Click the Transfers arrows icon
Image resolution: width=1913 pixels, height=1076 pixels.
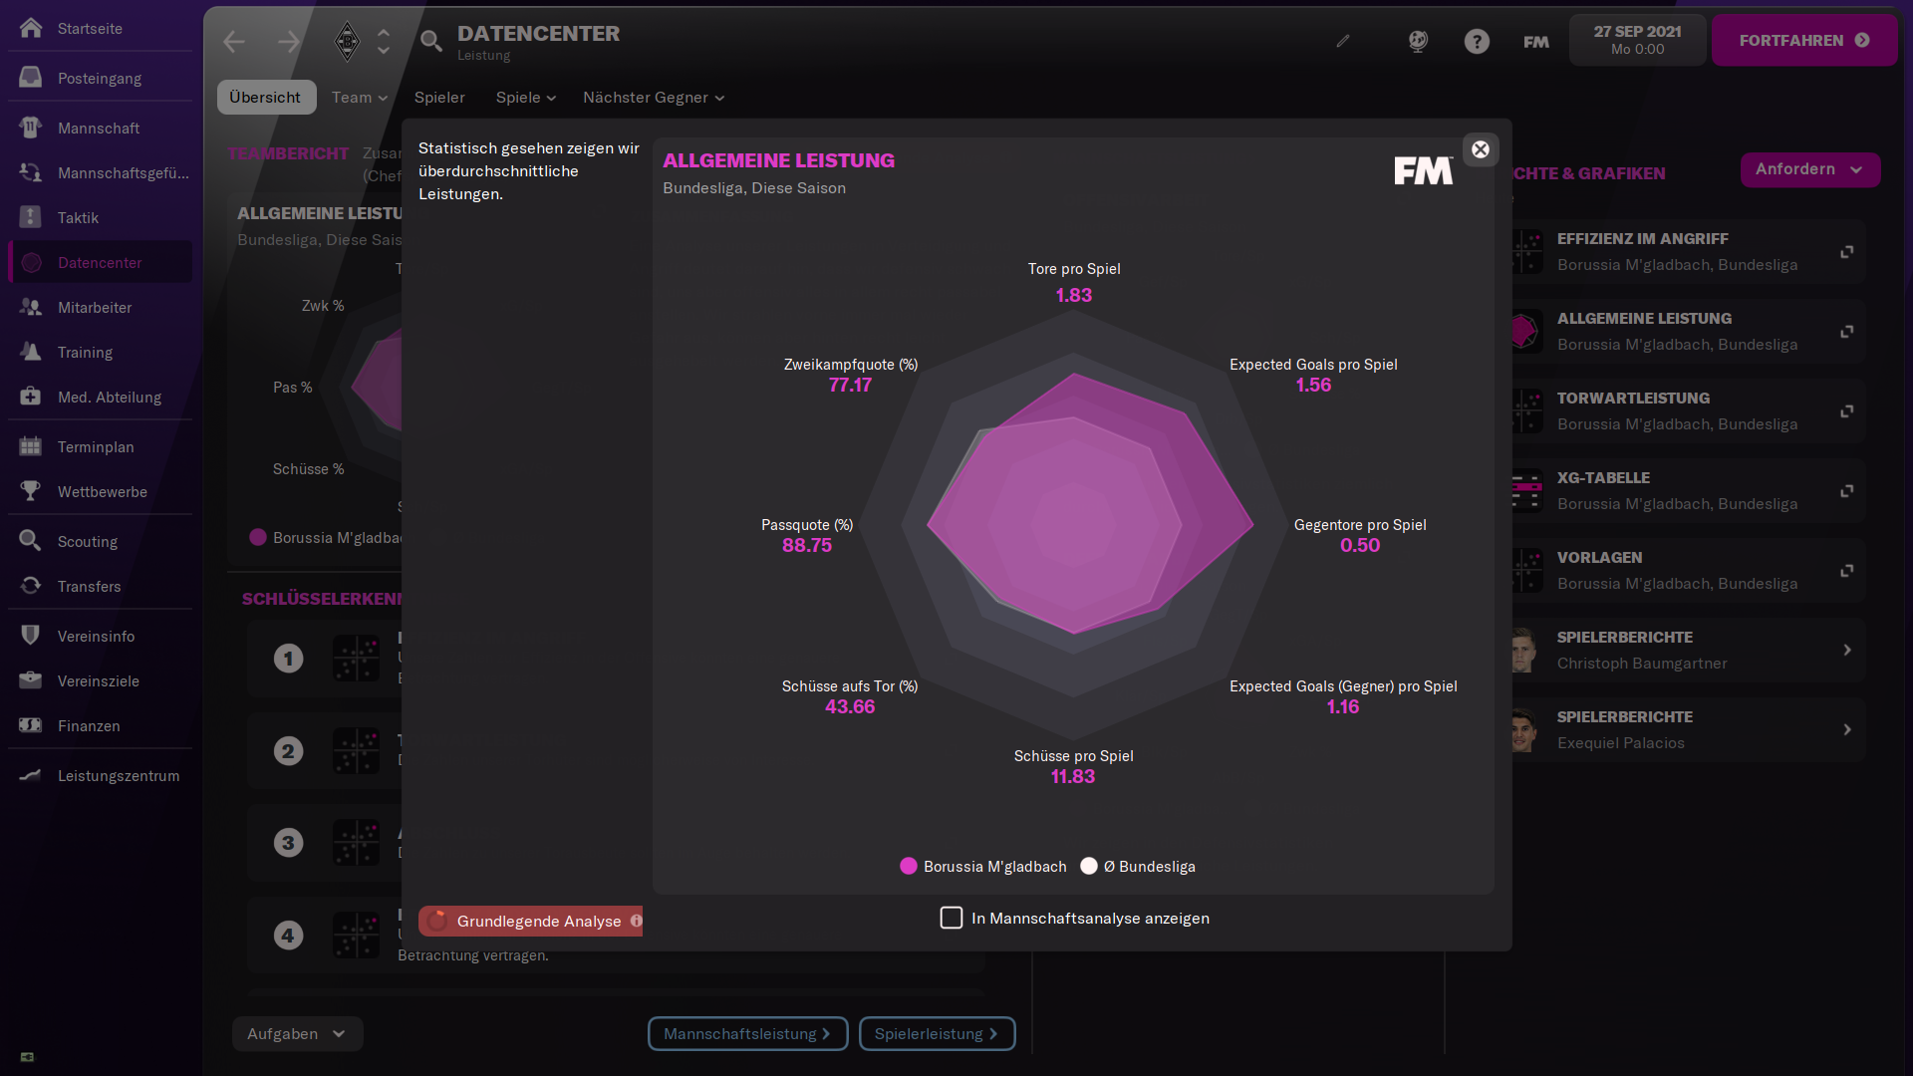pos(31,586)
